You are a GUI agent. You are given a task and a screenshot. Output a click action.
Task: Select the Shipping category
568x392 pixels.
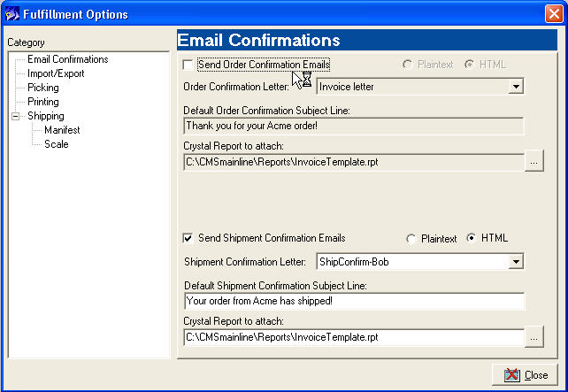click(46, 116)
